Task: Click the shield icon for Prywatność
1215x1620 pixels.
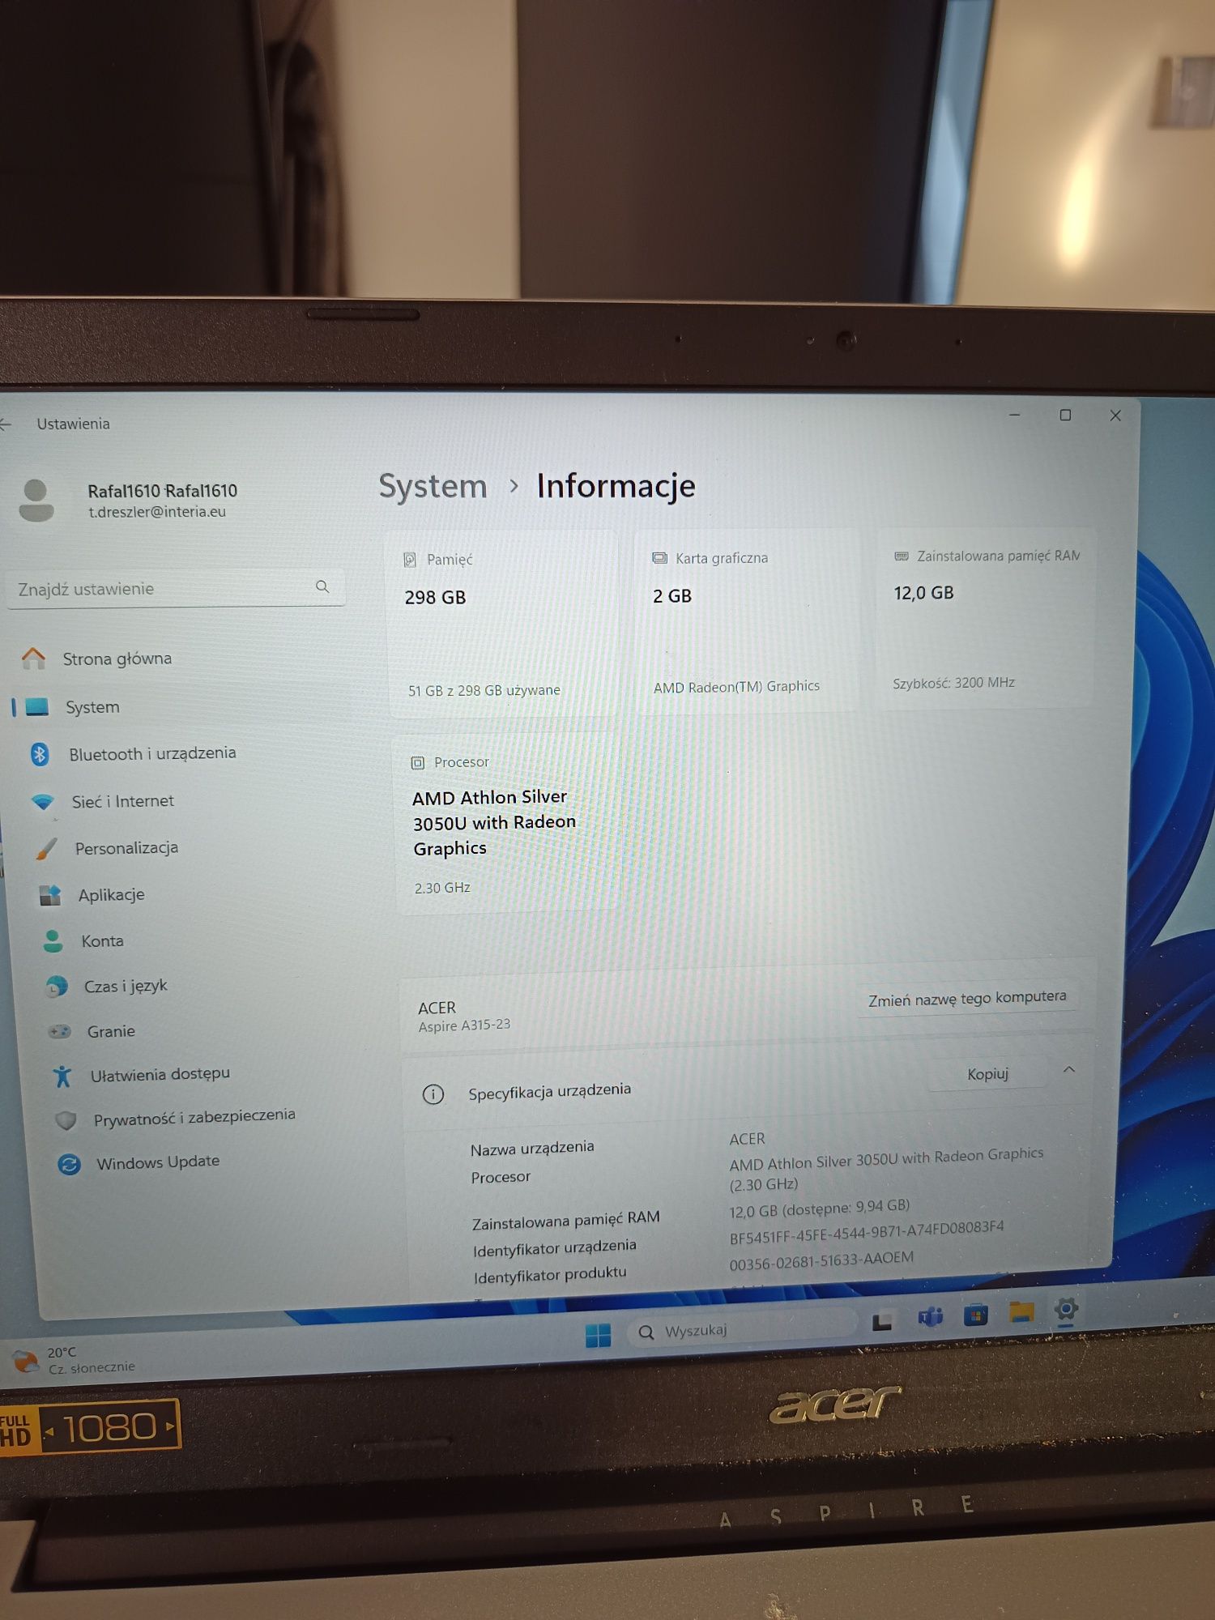Action: coord(66,1121)
